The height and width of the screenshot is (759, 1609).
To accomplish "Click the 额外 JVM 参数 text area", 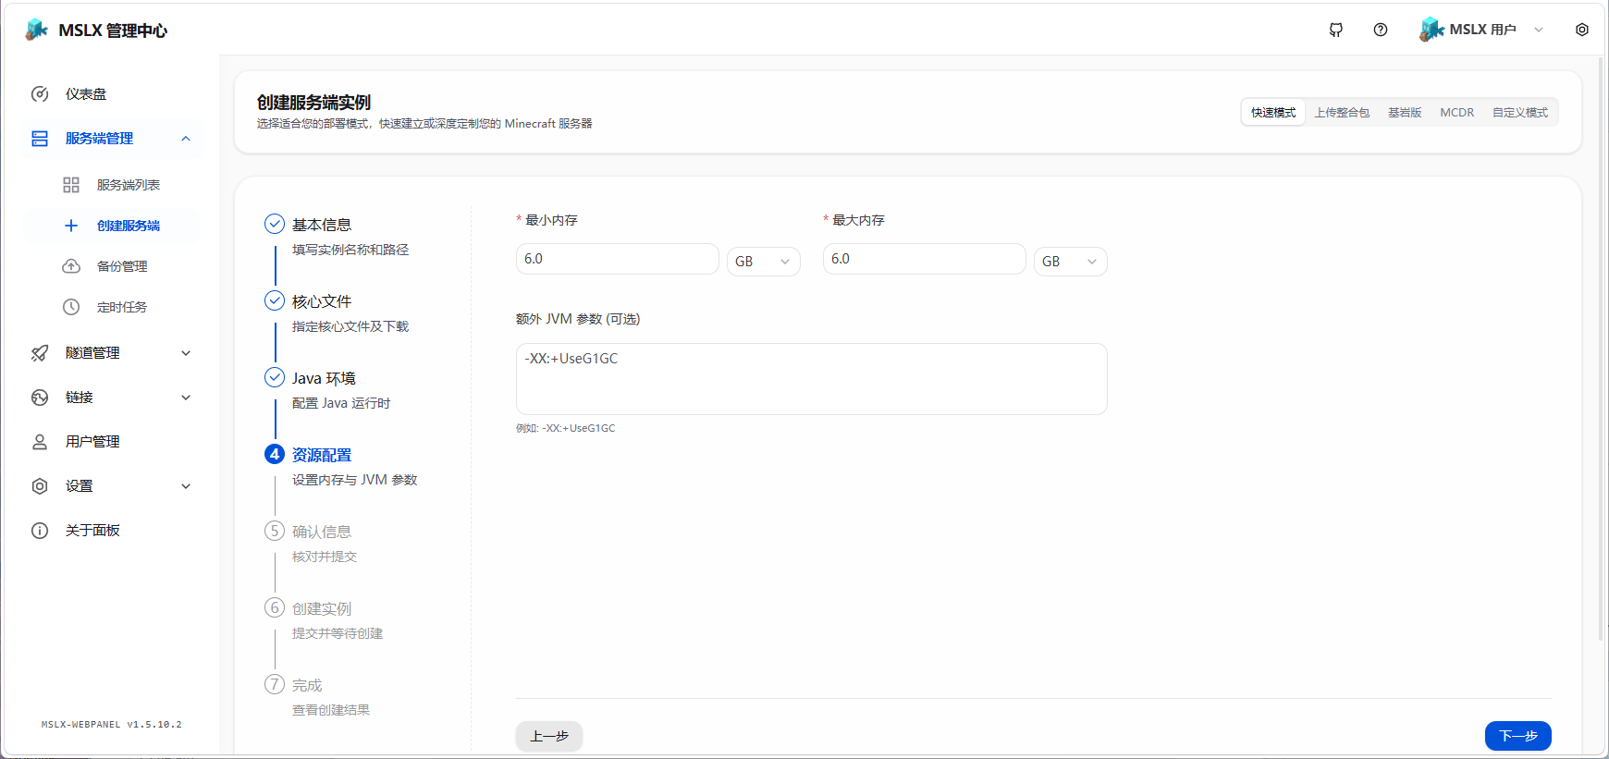I will click(x=812, y=379).
